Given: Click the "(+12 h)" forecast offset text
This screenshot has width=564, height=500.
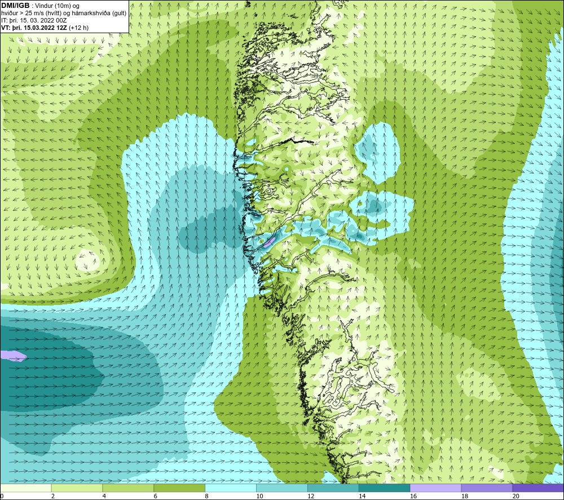Looking at the screenshot, I should pos(79,28).
